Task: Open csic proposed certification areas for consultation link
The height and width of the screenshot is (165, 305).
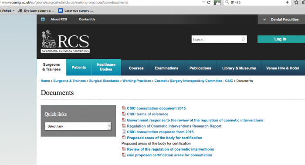Action: click(x=169, y=155)
